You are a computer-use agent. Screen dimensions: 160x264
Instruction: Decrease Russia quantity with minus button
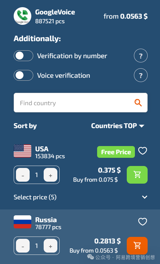(23, 246)
